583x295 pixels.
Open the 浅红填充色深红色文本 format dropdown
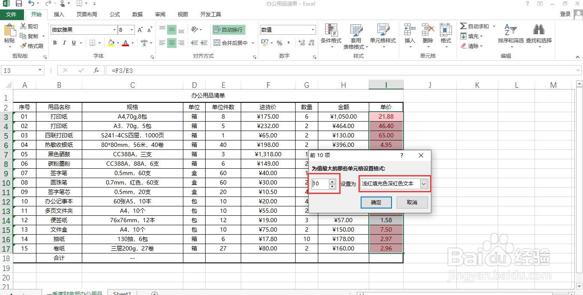(424, 184)
